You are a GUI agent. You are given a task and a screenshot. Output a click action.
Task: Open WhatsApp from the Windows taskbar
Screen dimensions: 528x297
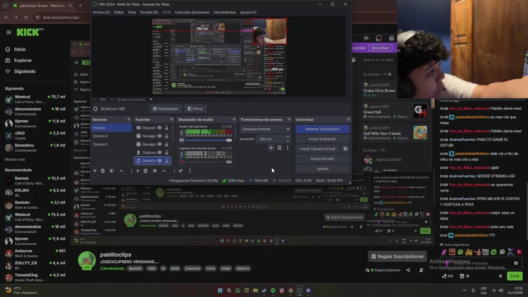pos(238,290)
